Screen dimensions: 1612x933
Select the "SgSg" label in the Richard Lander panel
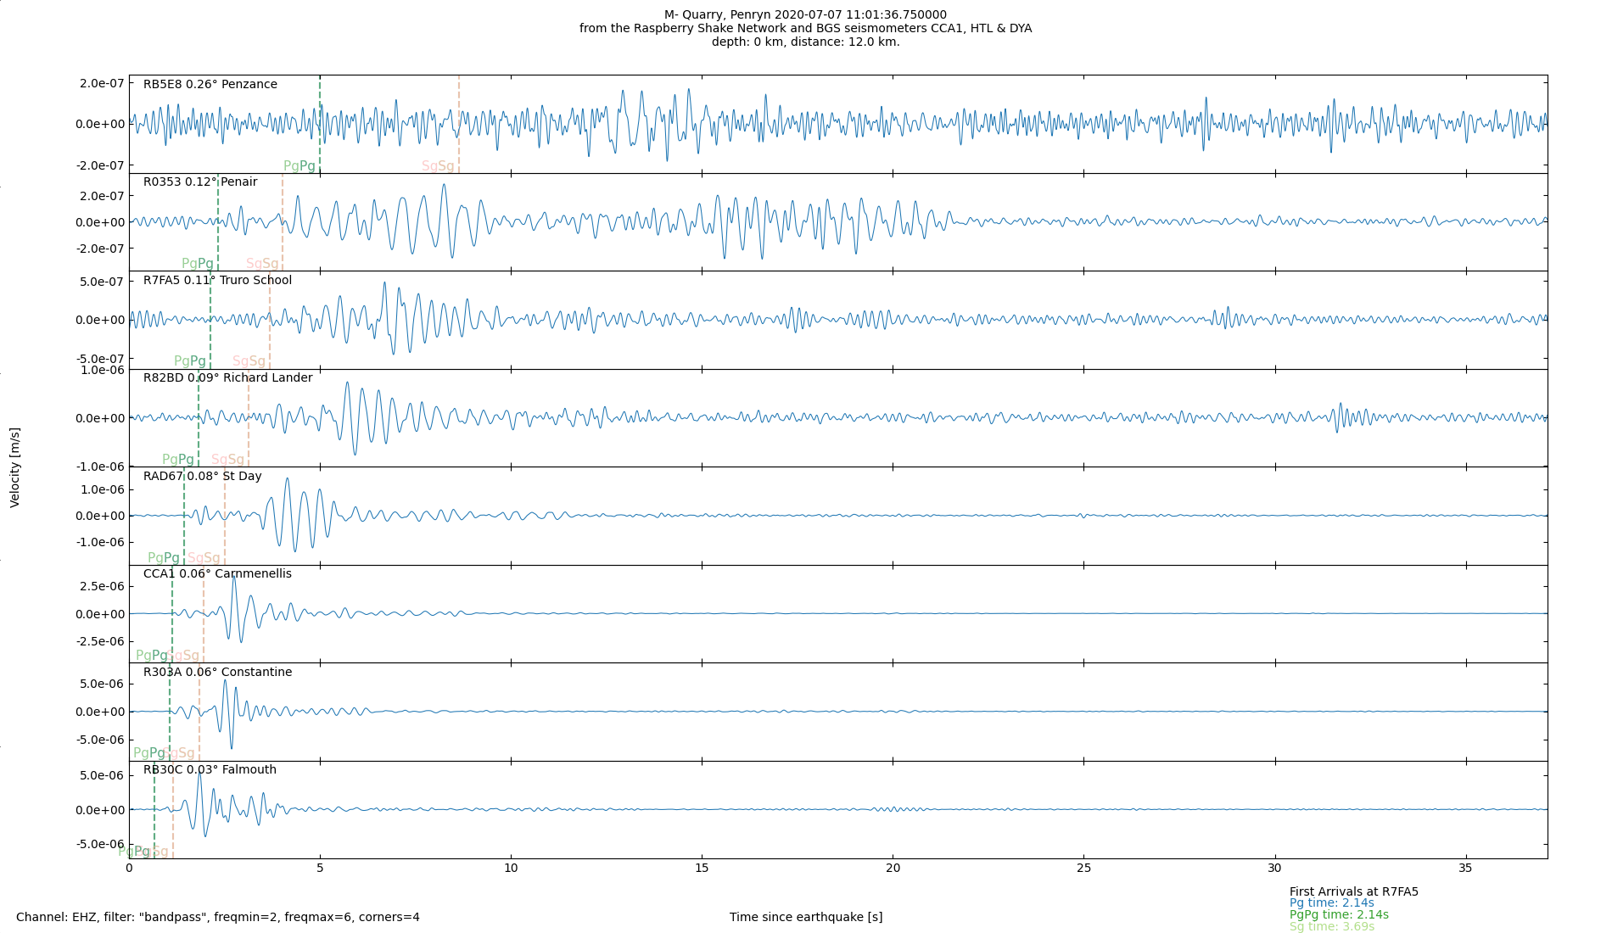(227, 460)
